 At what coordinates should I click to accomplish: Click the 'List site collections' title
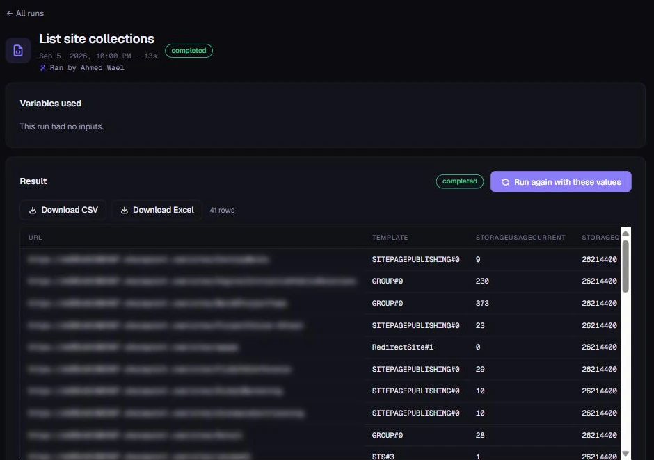click(x=97, y=39)
